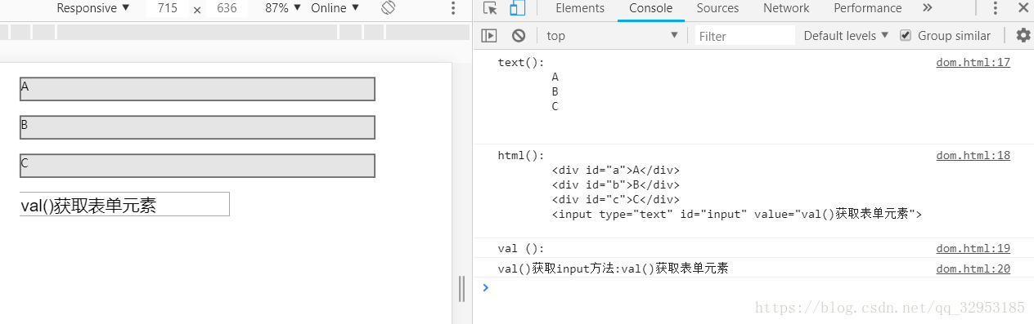Open source link dom.html:18
The width and height of the screenshot is (1034, 324).
(973, 155)
